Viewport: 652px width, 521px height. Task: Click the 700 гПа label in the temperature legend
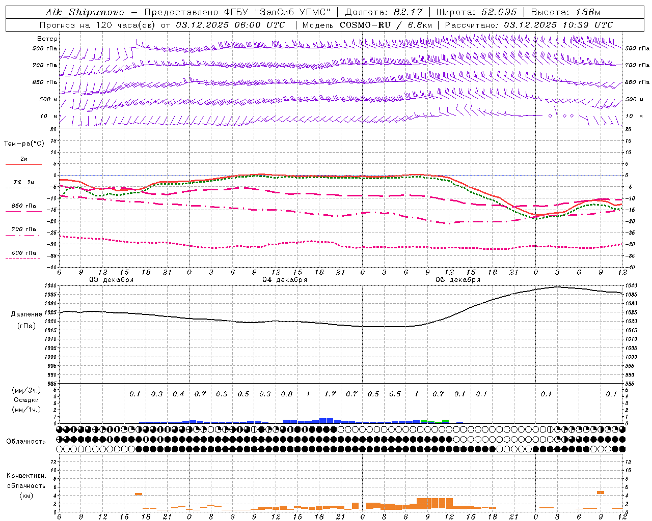pyautogui.click(x=24, y=229)
